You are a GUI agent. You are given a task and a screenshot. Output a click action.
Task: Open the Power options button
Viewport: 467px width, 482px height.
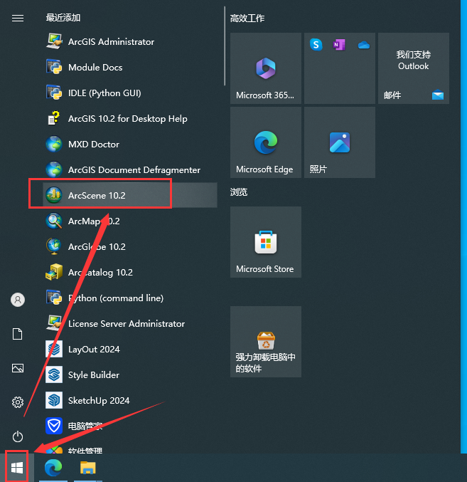coord(18,436)
